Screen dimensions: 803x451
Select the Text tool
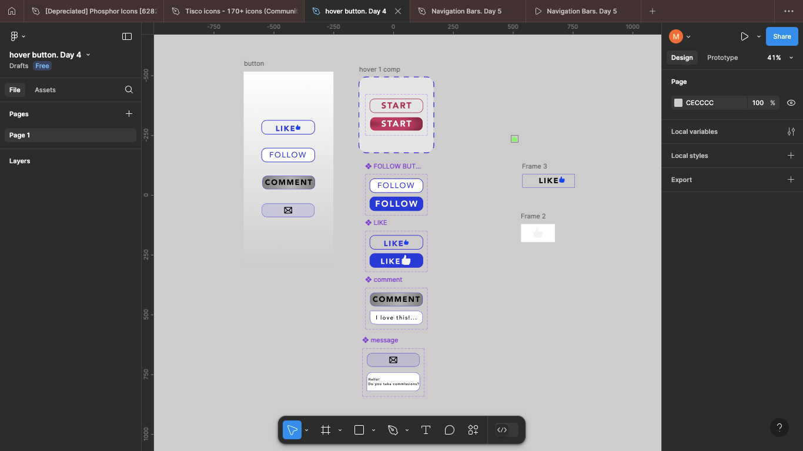(x=426, y=430)
